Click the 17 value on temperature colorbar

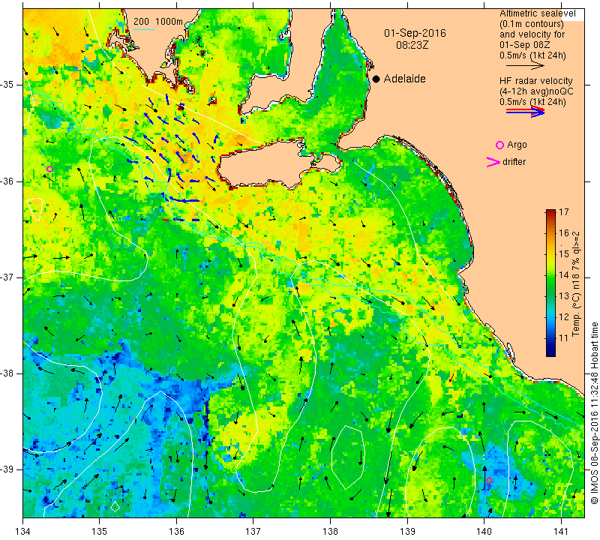[564, 212]
